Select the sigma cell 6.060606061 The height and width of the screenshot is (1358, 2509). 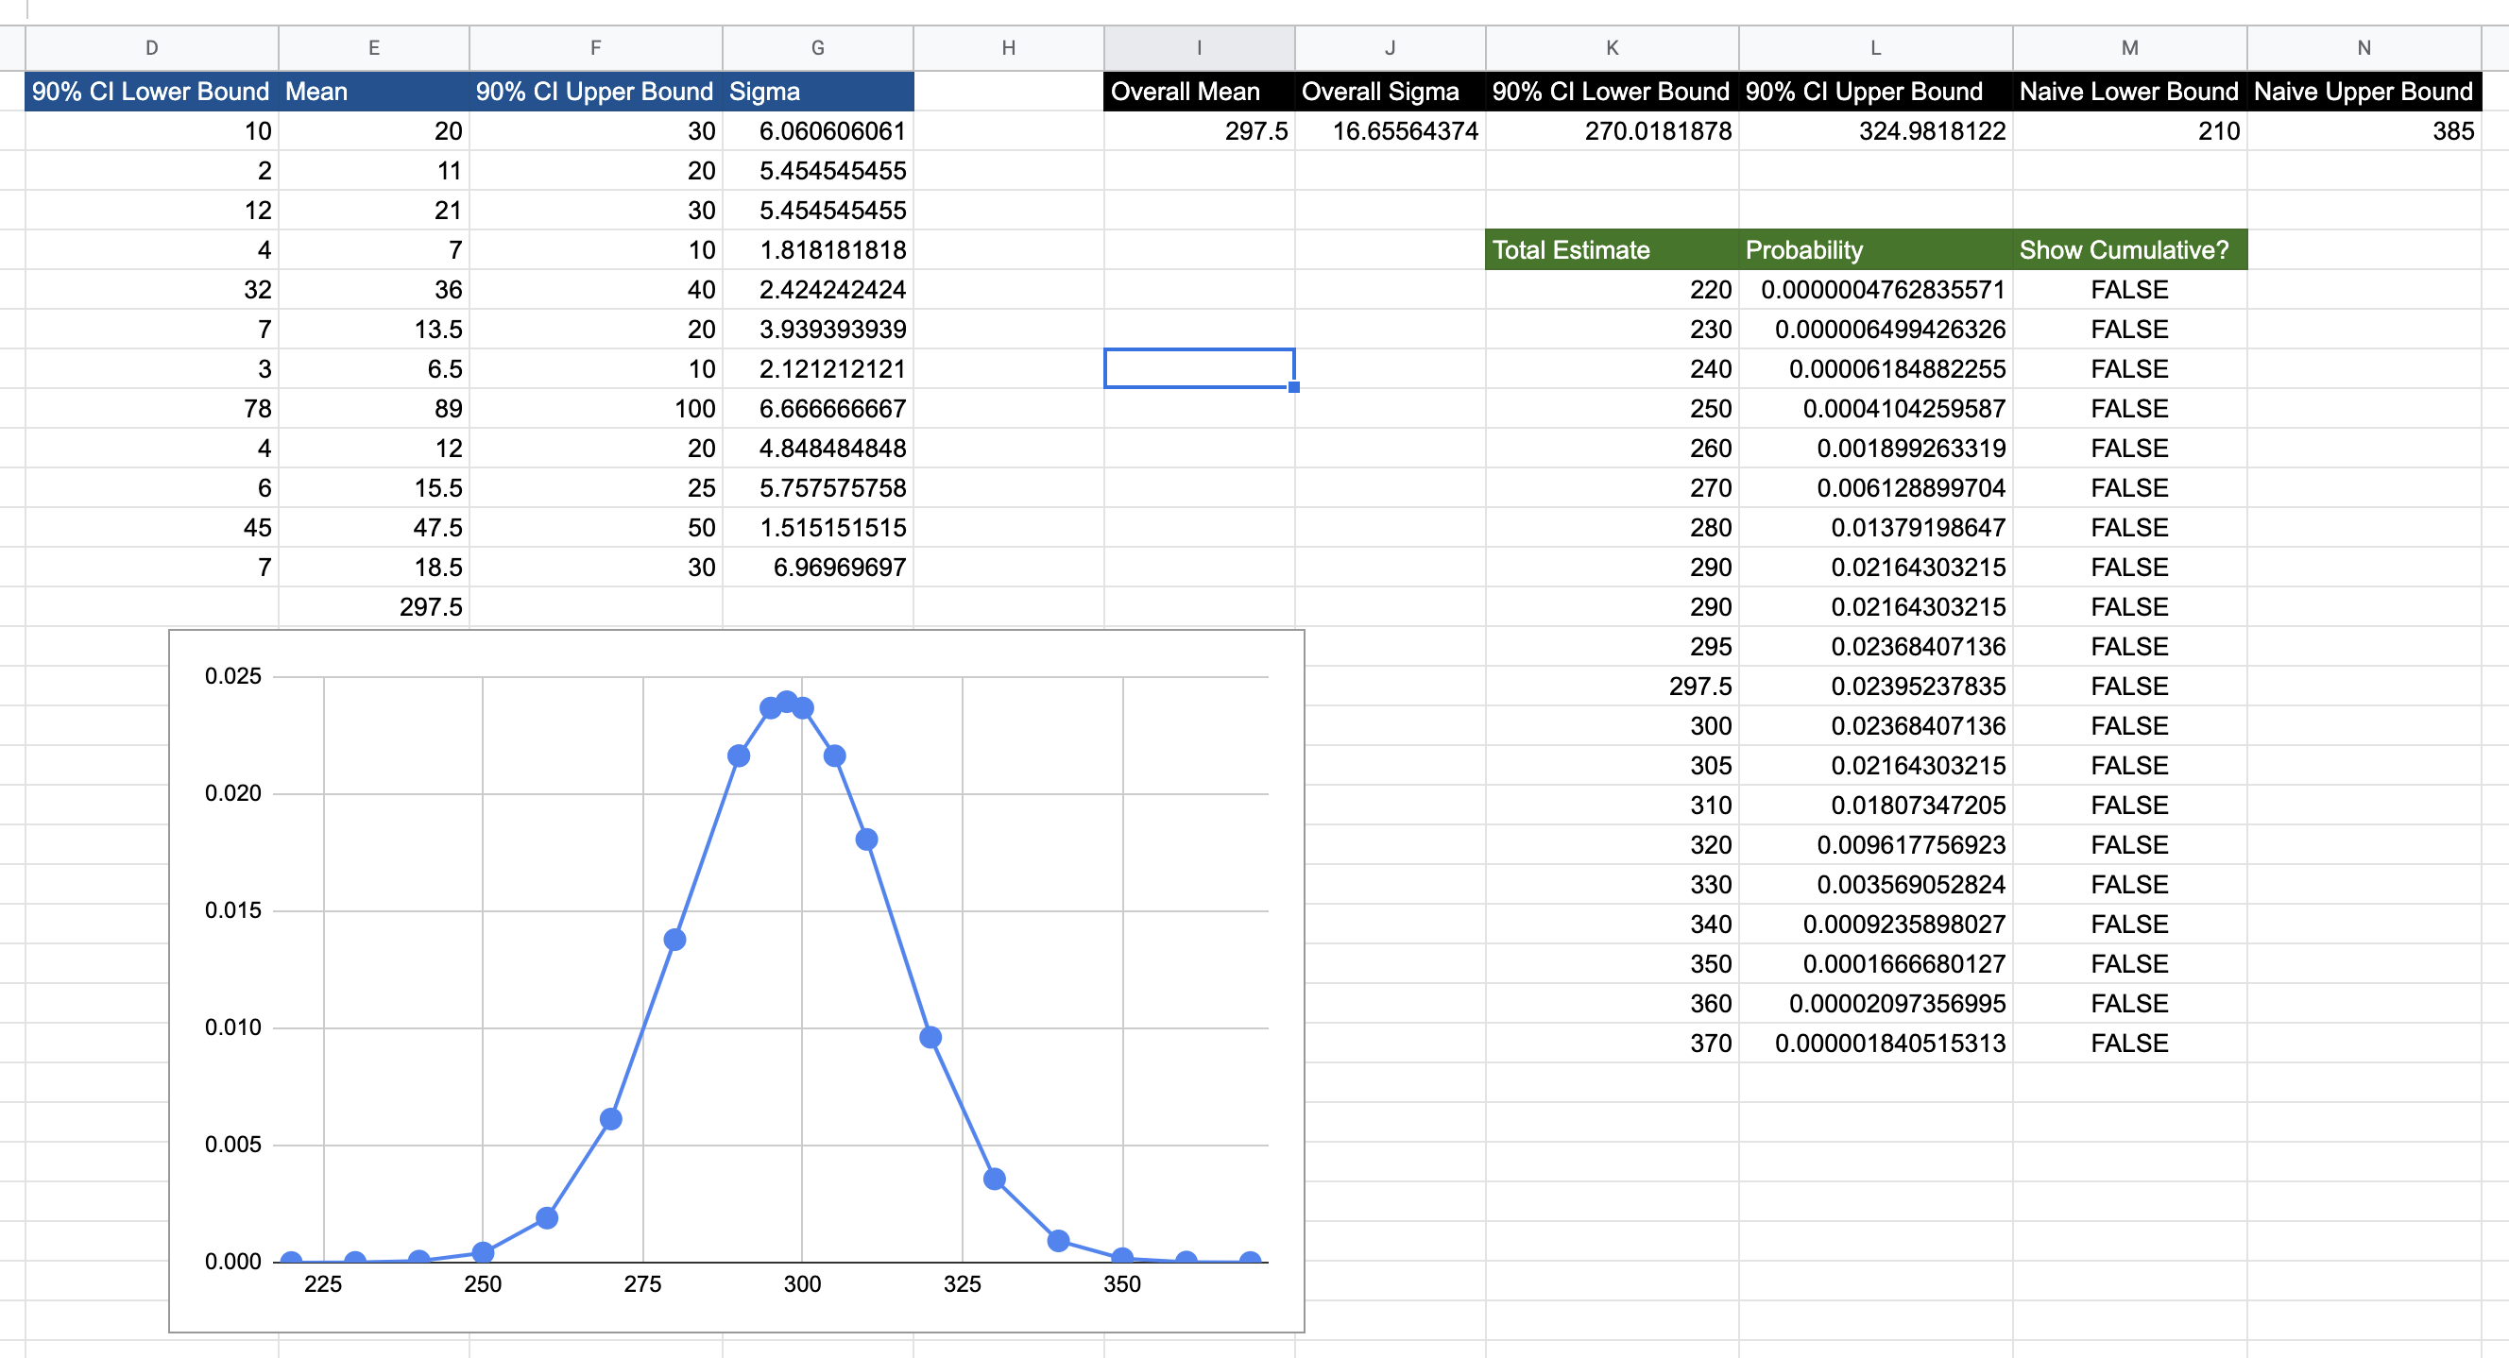pyautogui.click(x=818, y=131)
